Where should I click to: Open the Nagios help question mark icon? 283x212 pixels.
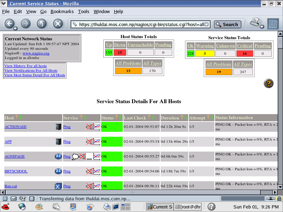click(x=268, y=83)
